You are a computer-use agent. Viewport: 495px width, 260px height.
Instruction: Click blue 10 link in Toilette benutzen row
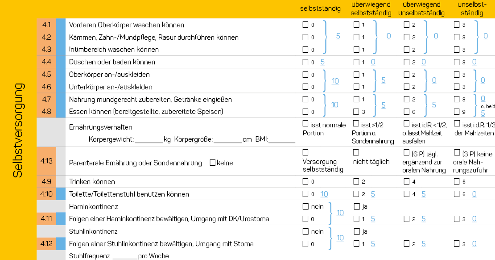click(324, 194)
